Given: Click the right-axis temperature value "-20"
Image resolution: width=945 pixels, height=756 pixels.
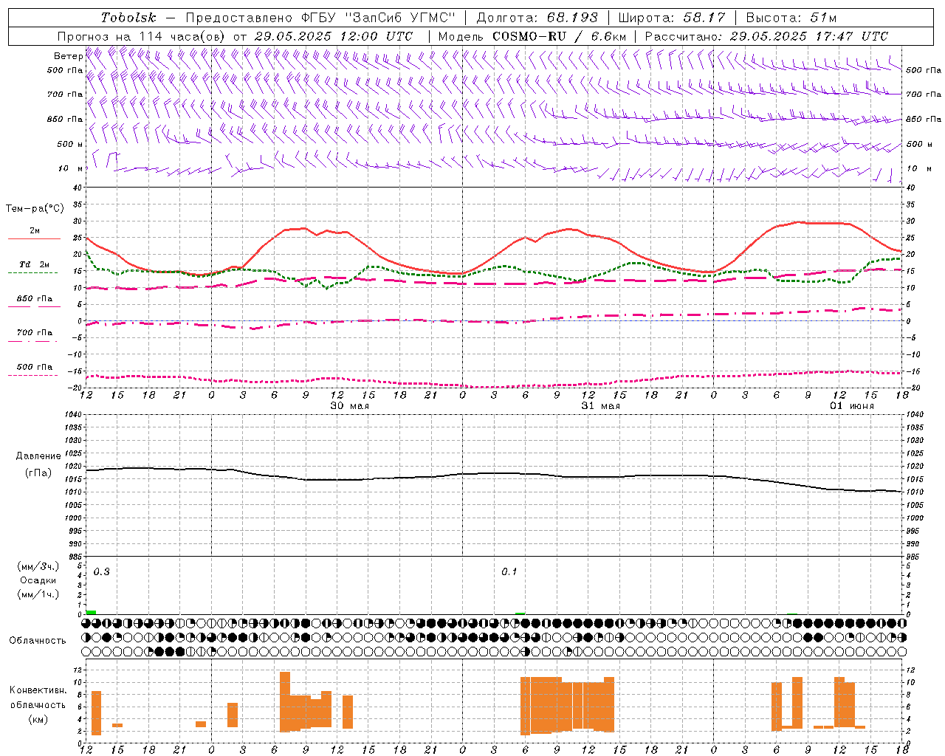Looking at the screenshot, I should (913, 388).
